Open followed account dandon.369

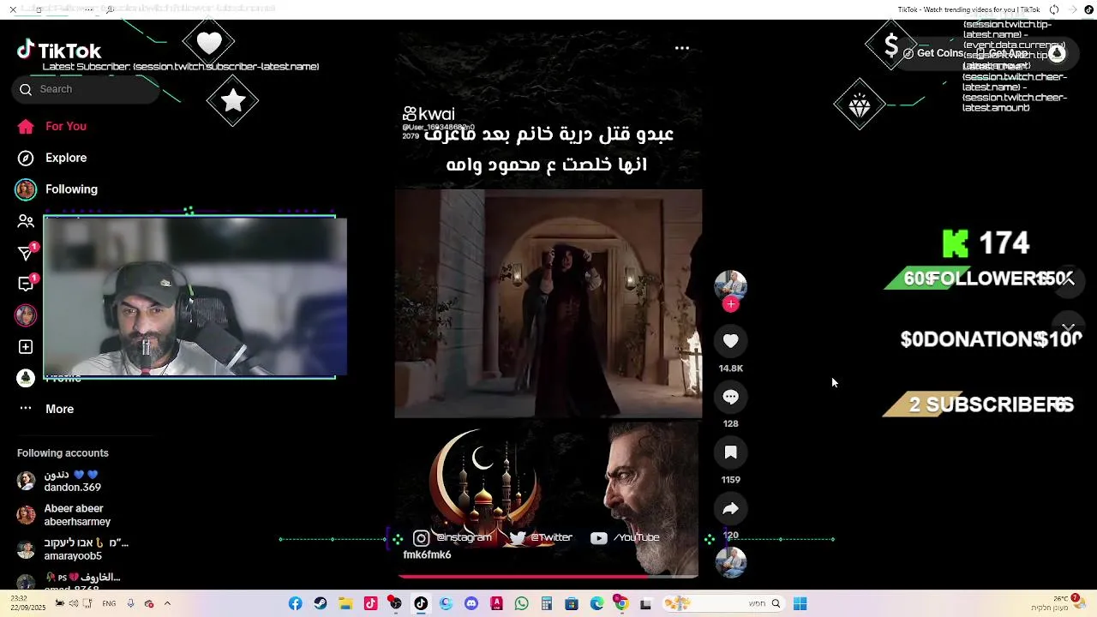73,482
